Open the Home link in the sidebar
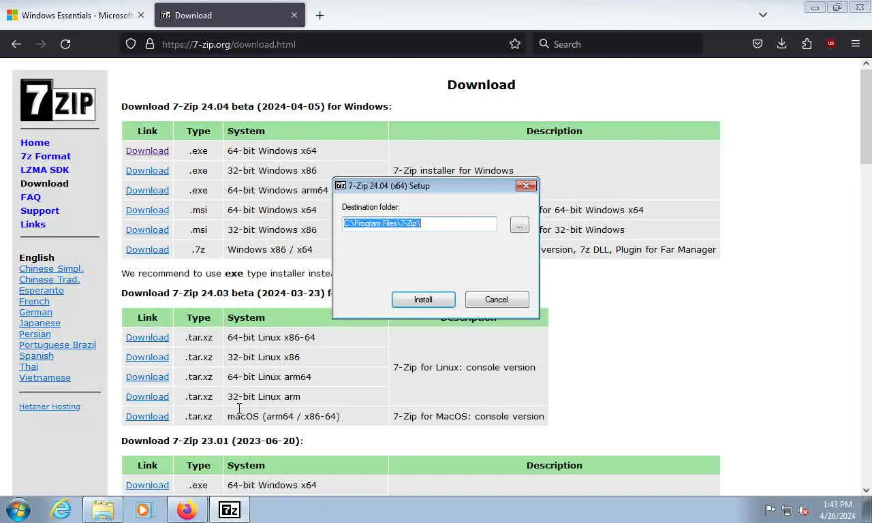This screenshot has width=872, height=523. click(35, 142)
